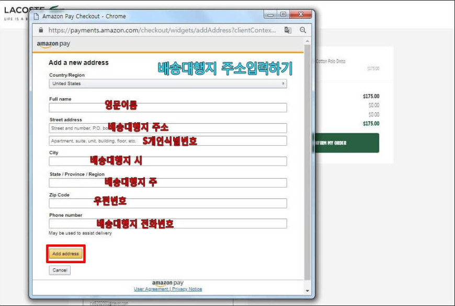Click the bold $175.00 subtotal in Lacoste window
Image resolution: width=455 pixels, height=306 pixels.
tap(371, 96)
